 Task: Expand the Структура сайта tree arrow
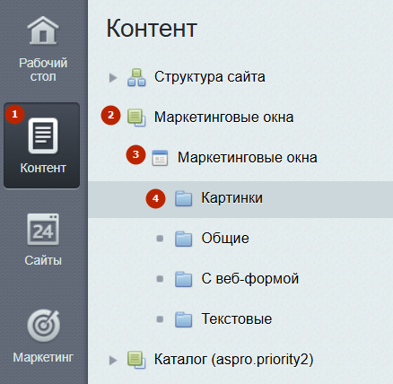[x=113, y=78]
